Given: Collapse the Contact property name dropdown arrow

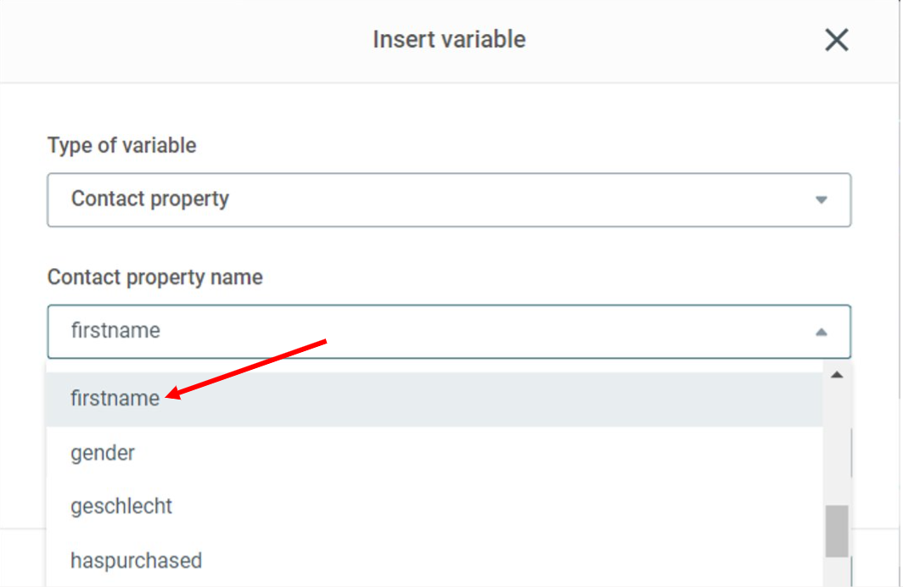Looking at the screenshot, I should 822,332.
